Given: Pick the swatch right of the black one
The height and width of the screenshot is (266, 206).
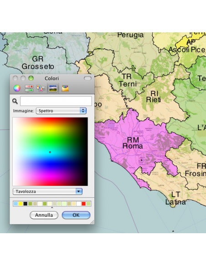Looking at the screenshot, I should 30,204.
